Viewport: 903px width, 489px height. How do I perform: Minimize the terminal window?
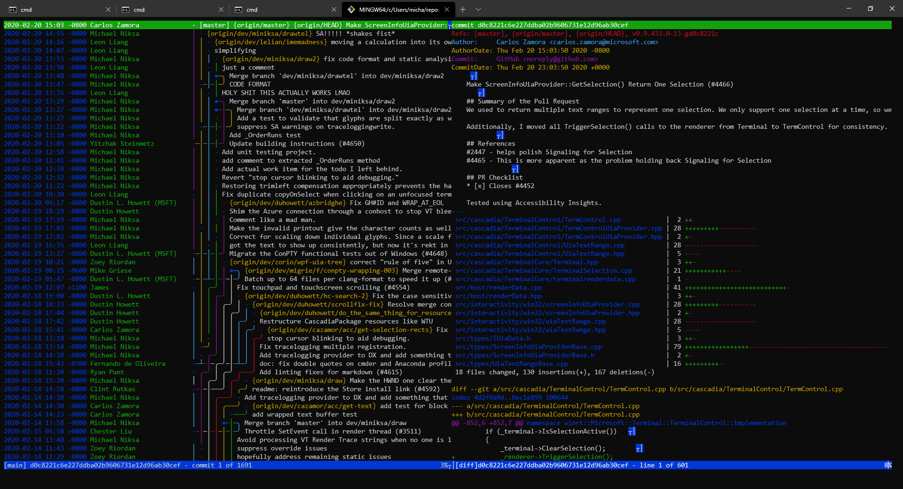849,8
